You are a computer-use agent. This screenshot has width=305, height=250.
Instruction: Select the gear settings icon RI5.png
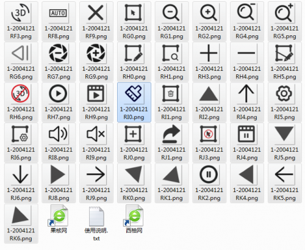click(285, 102)
